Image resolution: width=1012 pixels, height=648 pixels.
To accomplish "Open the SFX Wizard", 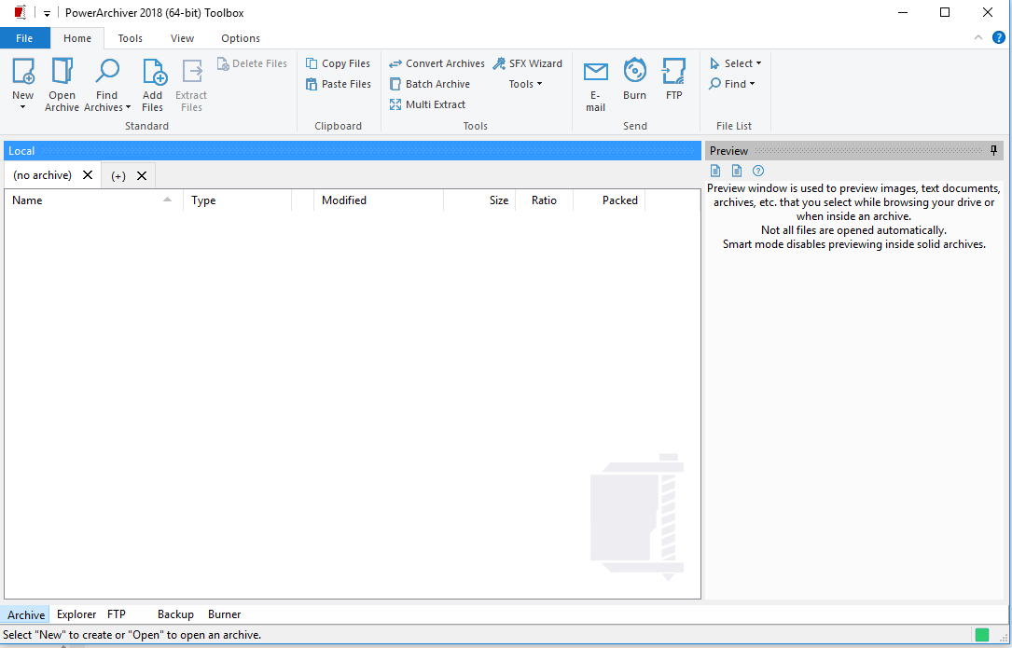I will [x=527, y=63].
